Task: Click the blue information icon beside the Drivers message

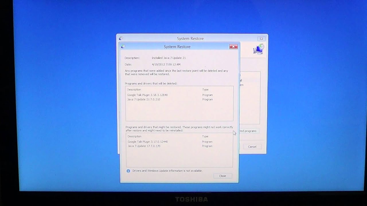Action: click(128, 171)
